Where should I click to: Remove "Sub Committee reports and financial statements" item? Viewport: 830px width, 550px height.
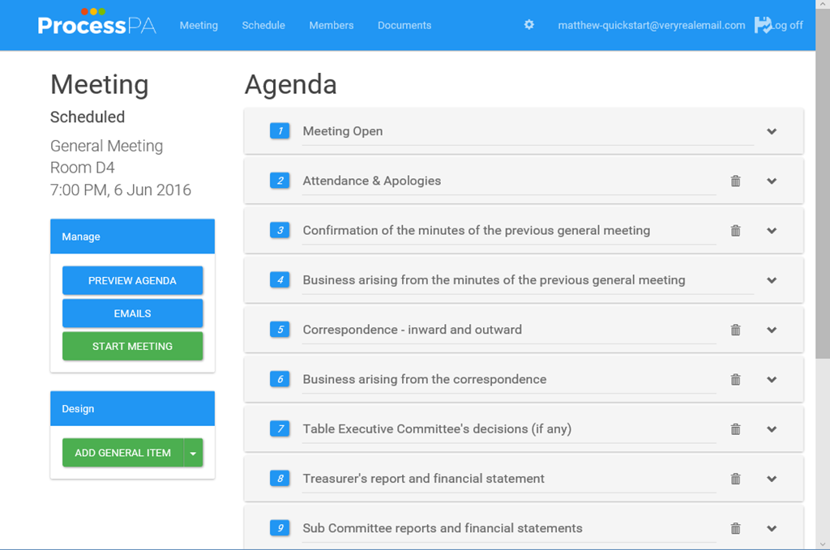pos(736,527)
